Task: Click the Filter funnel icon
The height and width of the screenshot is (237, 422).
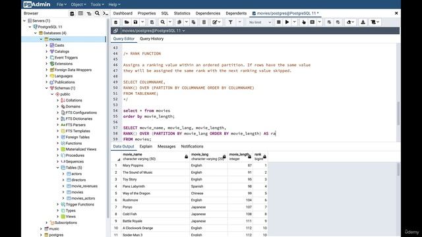Action: [231, 22]
